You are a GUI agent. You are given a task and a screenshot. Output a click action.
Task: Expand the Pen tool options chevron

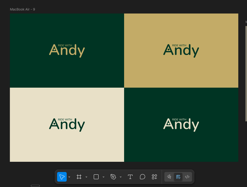click(121, 177)
